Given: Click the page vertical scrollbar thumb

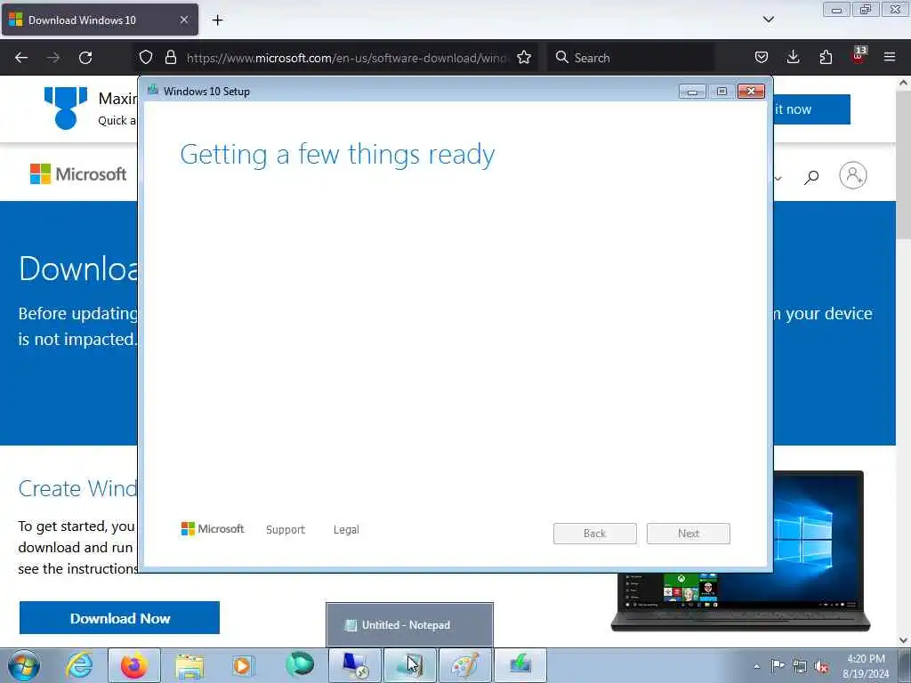Looking at the screenshot, I should [x=904, y=165].
